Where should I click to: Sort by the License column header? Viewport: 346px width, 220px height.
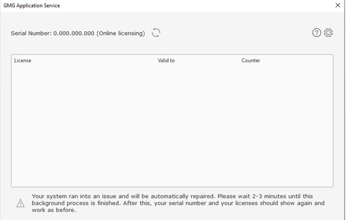pyautogui.click(x=23, y=60)
